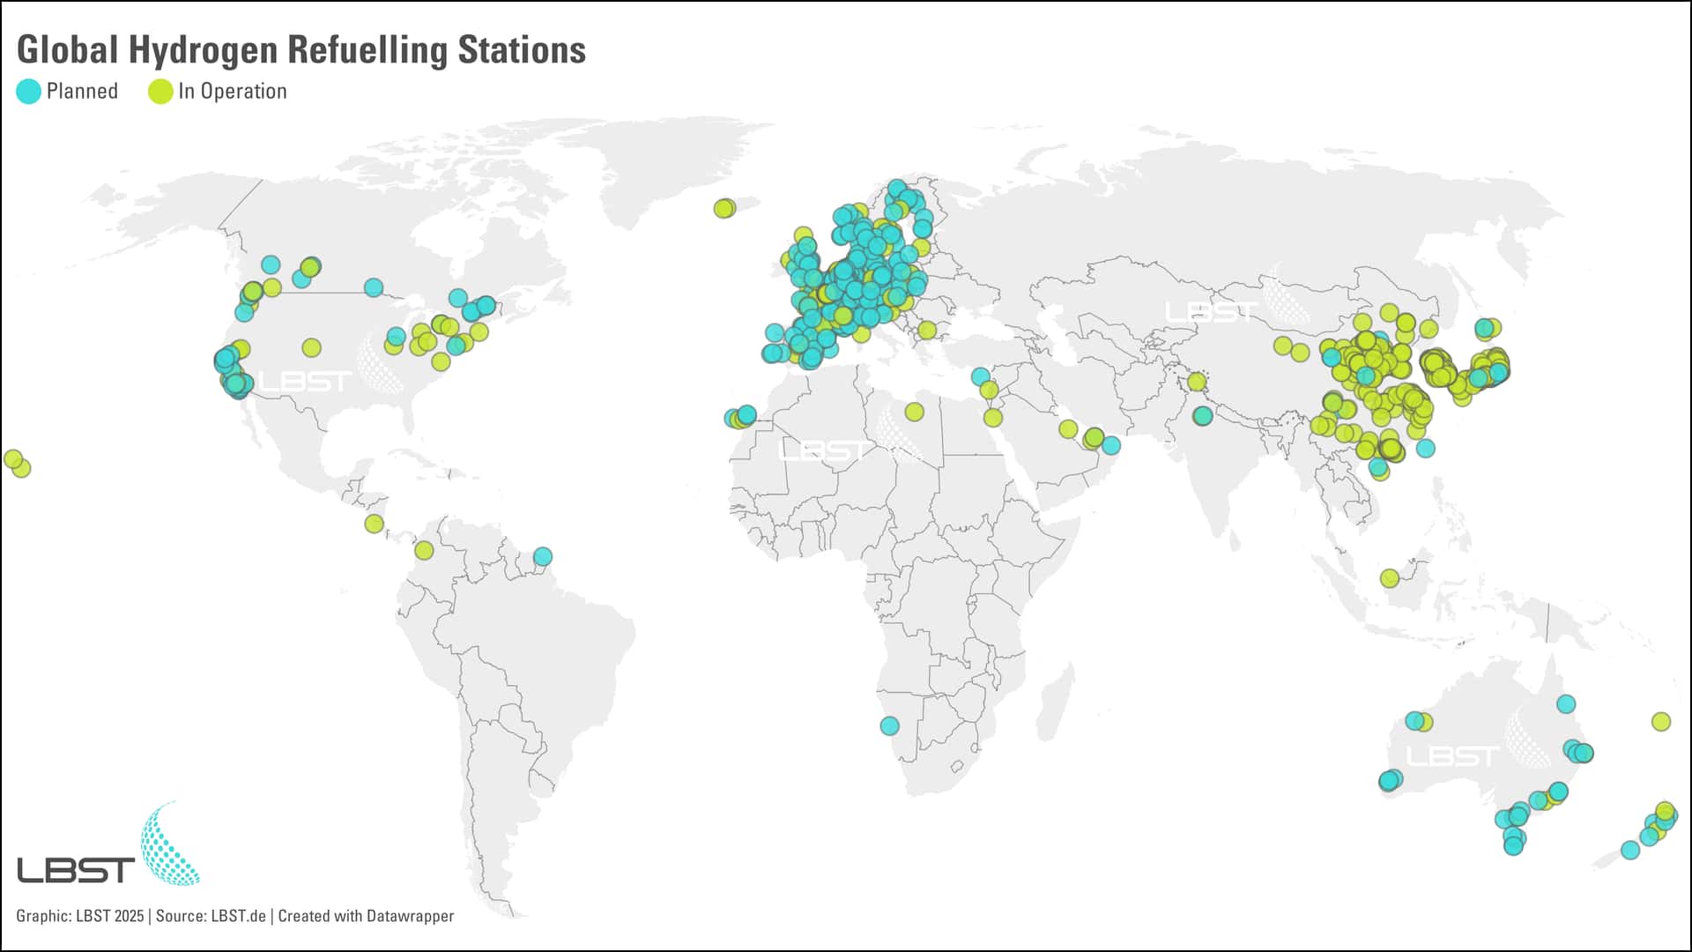Select the planned marker in Oman
Image resolution: width=1692 pixels, height=952 pixels.
[x=1111, y=446]
